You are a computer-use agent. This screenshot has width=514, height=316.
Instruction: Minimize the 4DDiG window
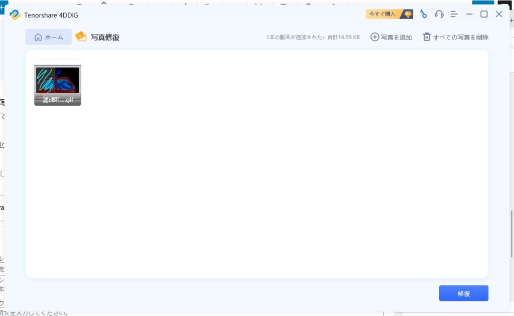pyautogui.click(x=469, y=14)
